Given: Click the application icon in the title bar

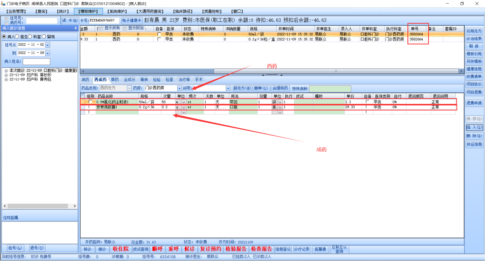Looking at the screenshot, I should [x=3, y=4].
